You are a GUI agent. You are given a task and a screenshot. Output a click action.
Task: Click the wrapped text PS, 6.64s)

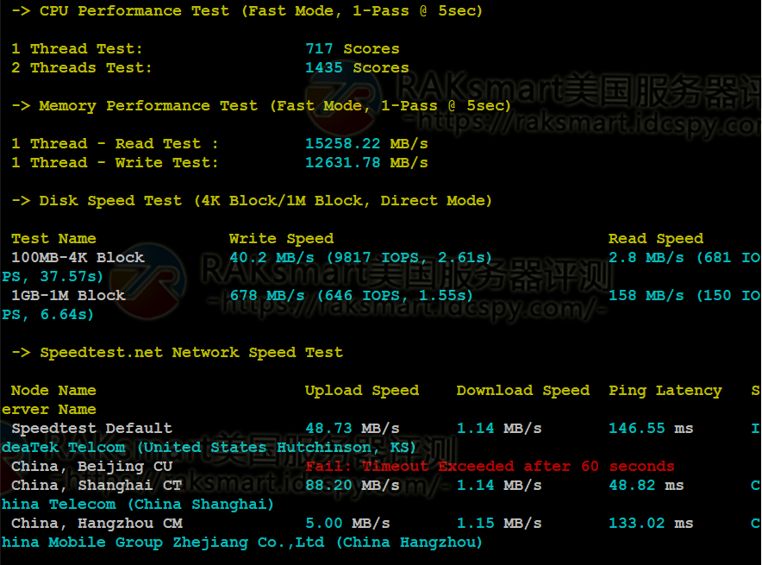(47, 314)
